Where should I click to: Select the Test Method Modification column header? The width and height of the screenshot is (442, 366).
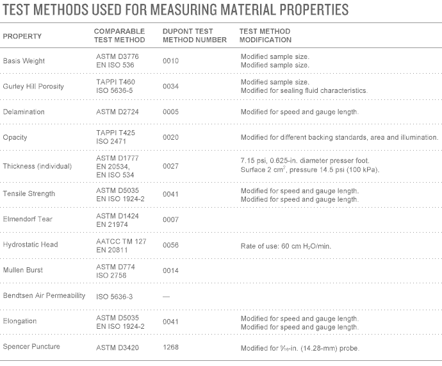[x=266, y=35]
